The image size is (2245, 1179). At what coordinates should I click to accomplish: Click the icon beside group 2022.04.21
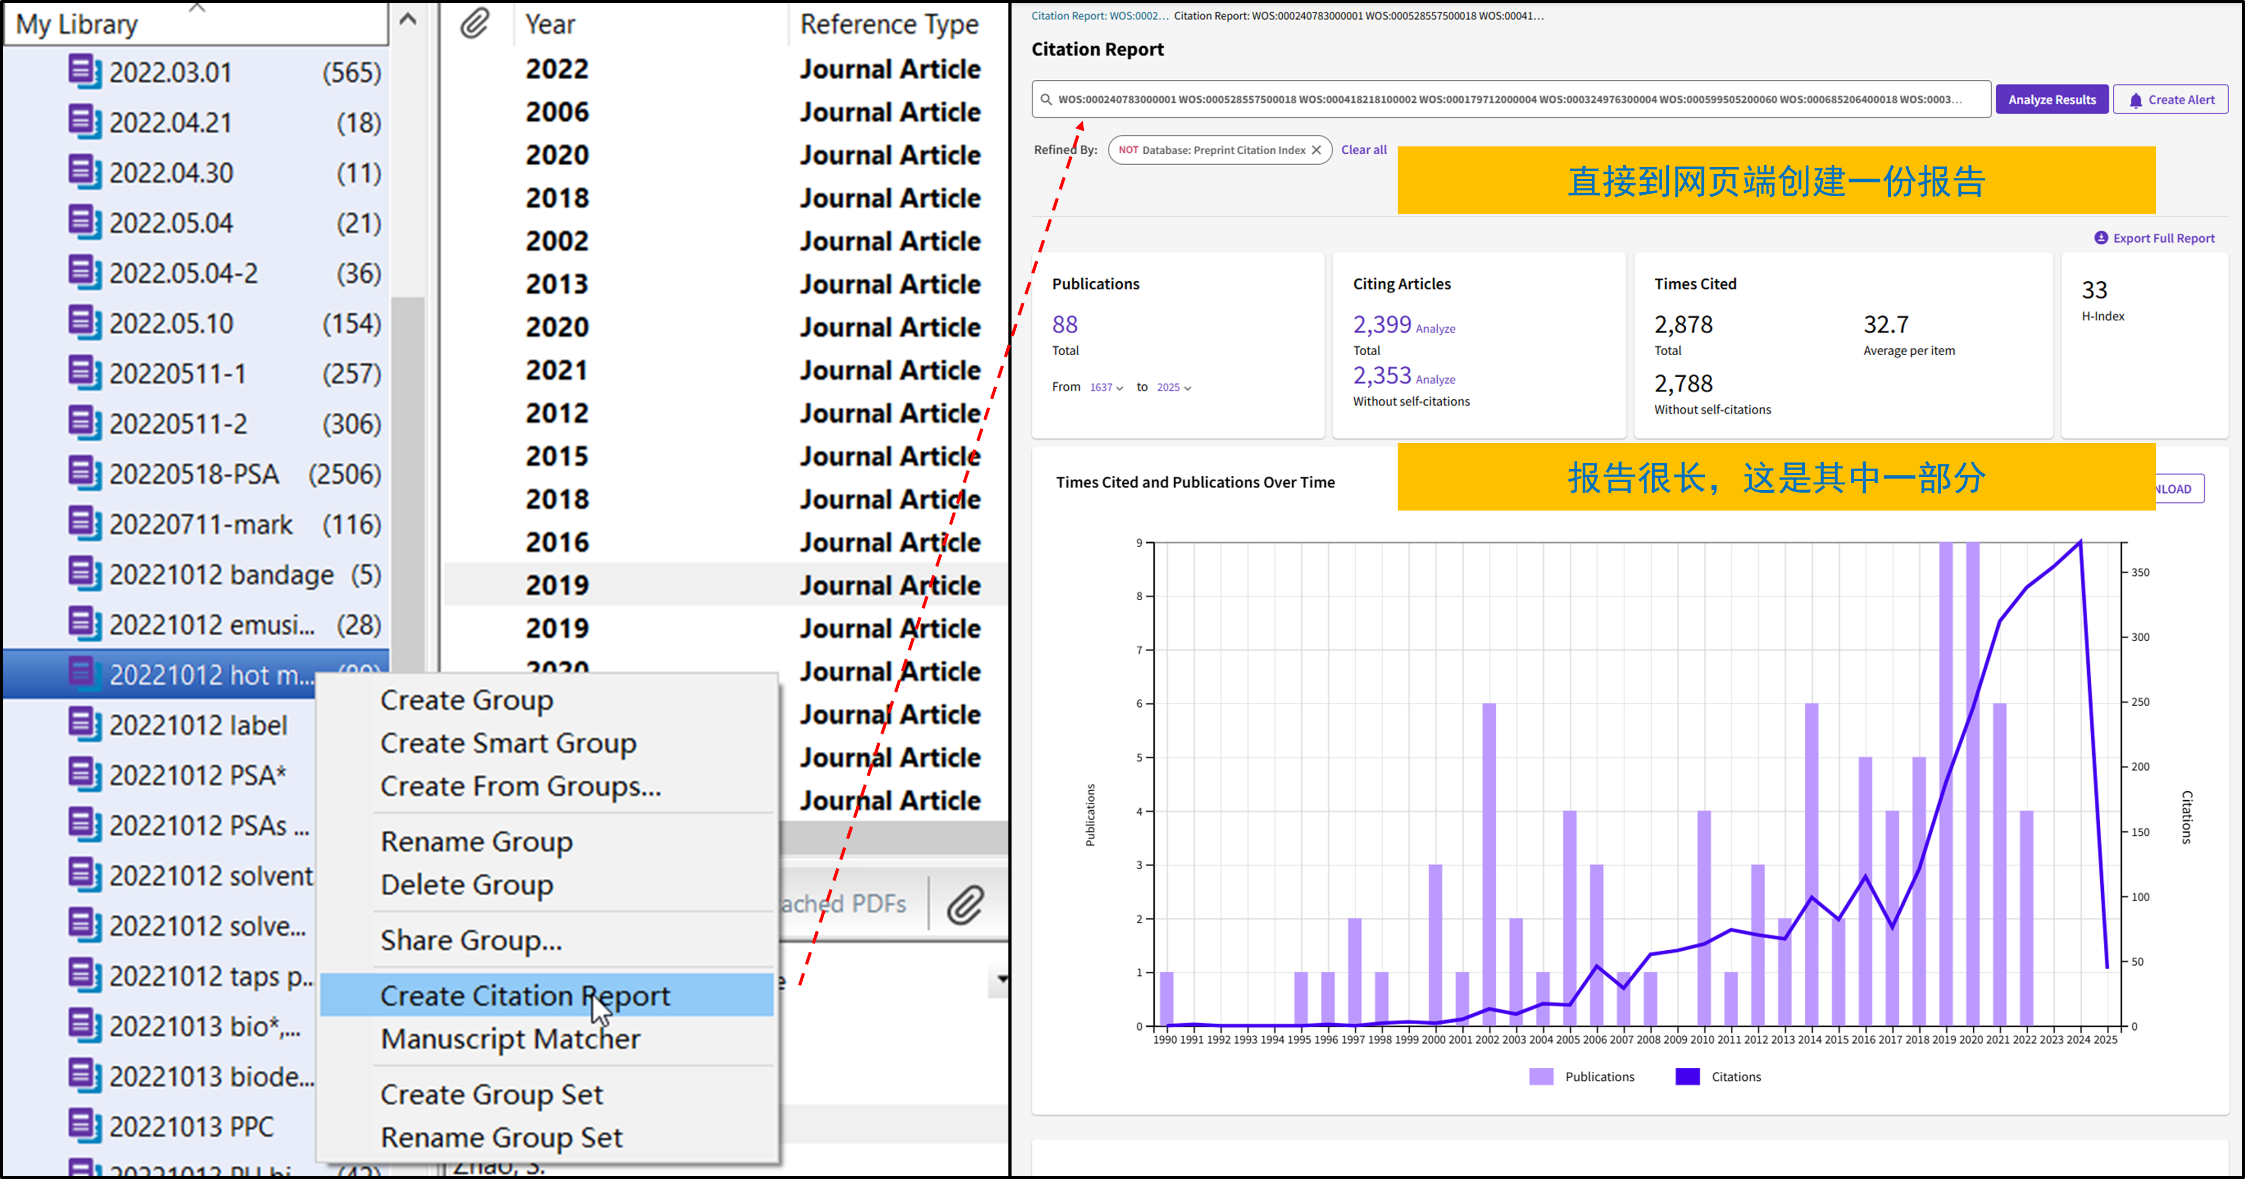pos(84,121)
